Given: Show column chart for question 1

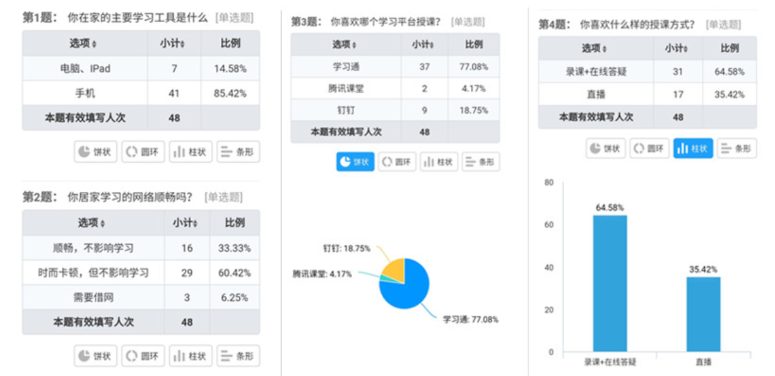Looking at the screenshot, I should (191, 151).
